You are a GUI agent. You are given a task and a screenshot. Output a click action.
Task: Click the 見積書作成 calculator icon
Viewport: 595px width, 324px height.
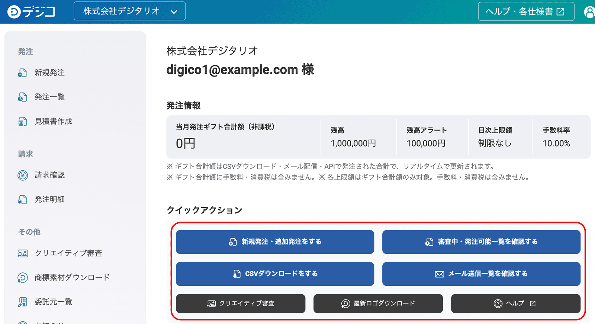click(x=22, y=121)
